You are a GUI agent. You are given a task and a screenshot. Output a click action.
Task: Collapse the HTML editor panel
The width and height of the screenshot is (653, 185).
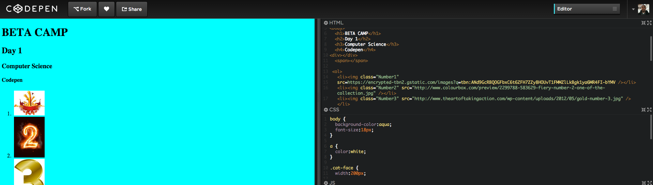(643, 23)
